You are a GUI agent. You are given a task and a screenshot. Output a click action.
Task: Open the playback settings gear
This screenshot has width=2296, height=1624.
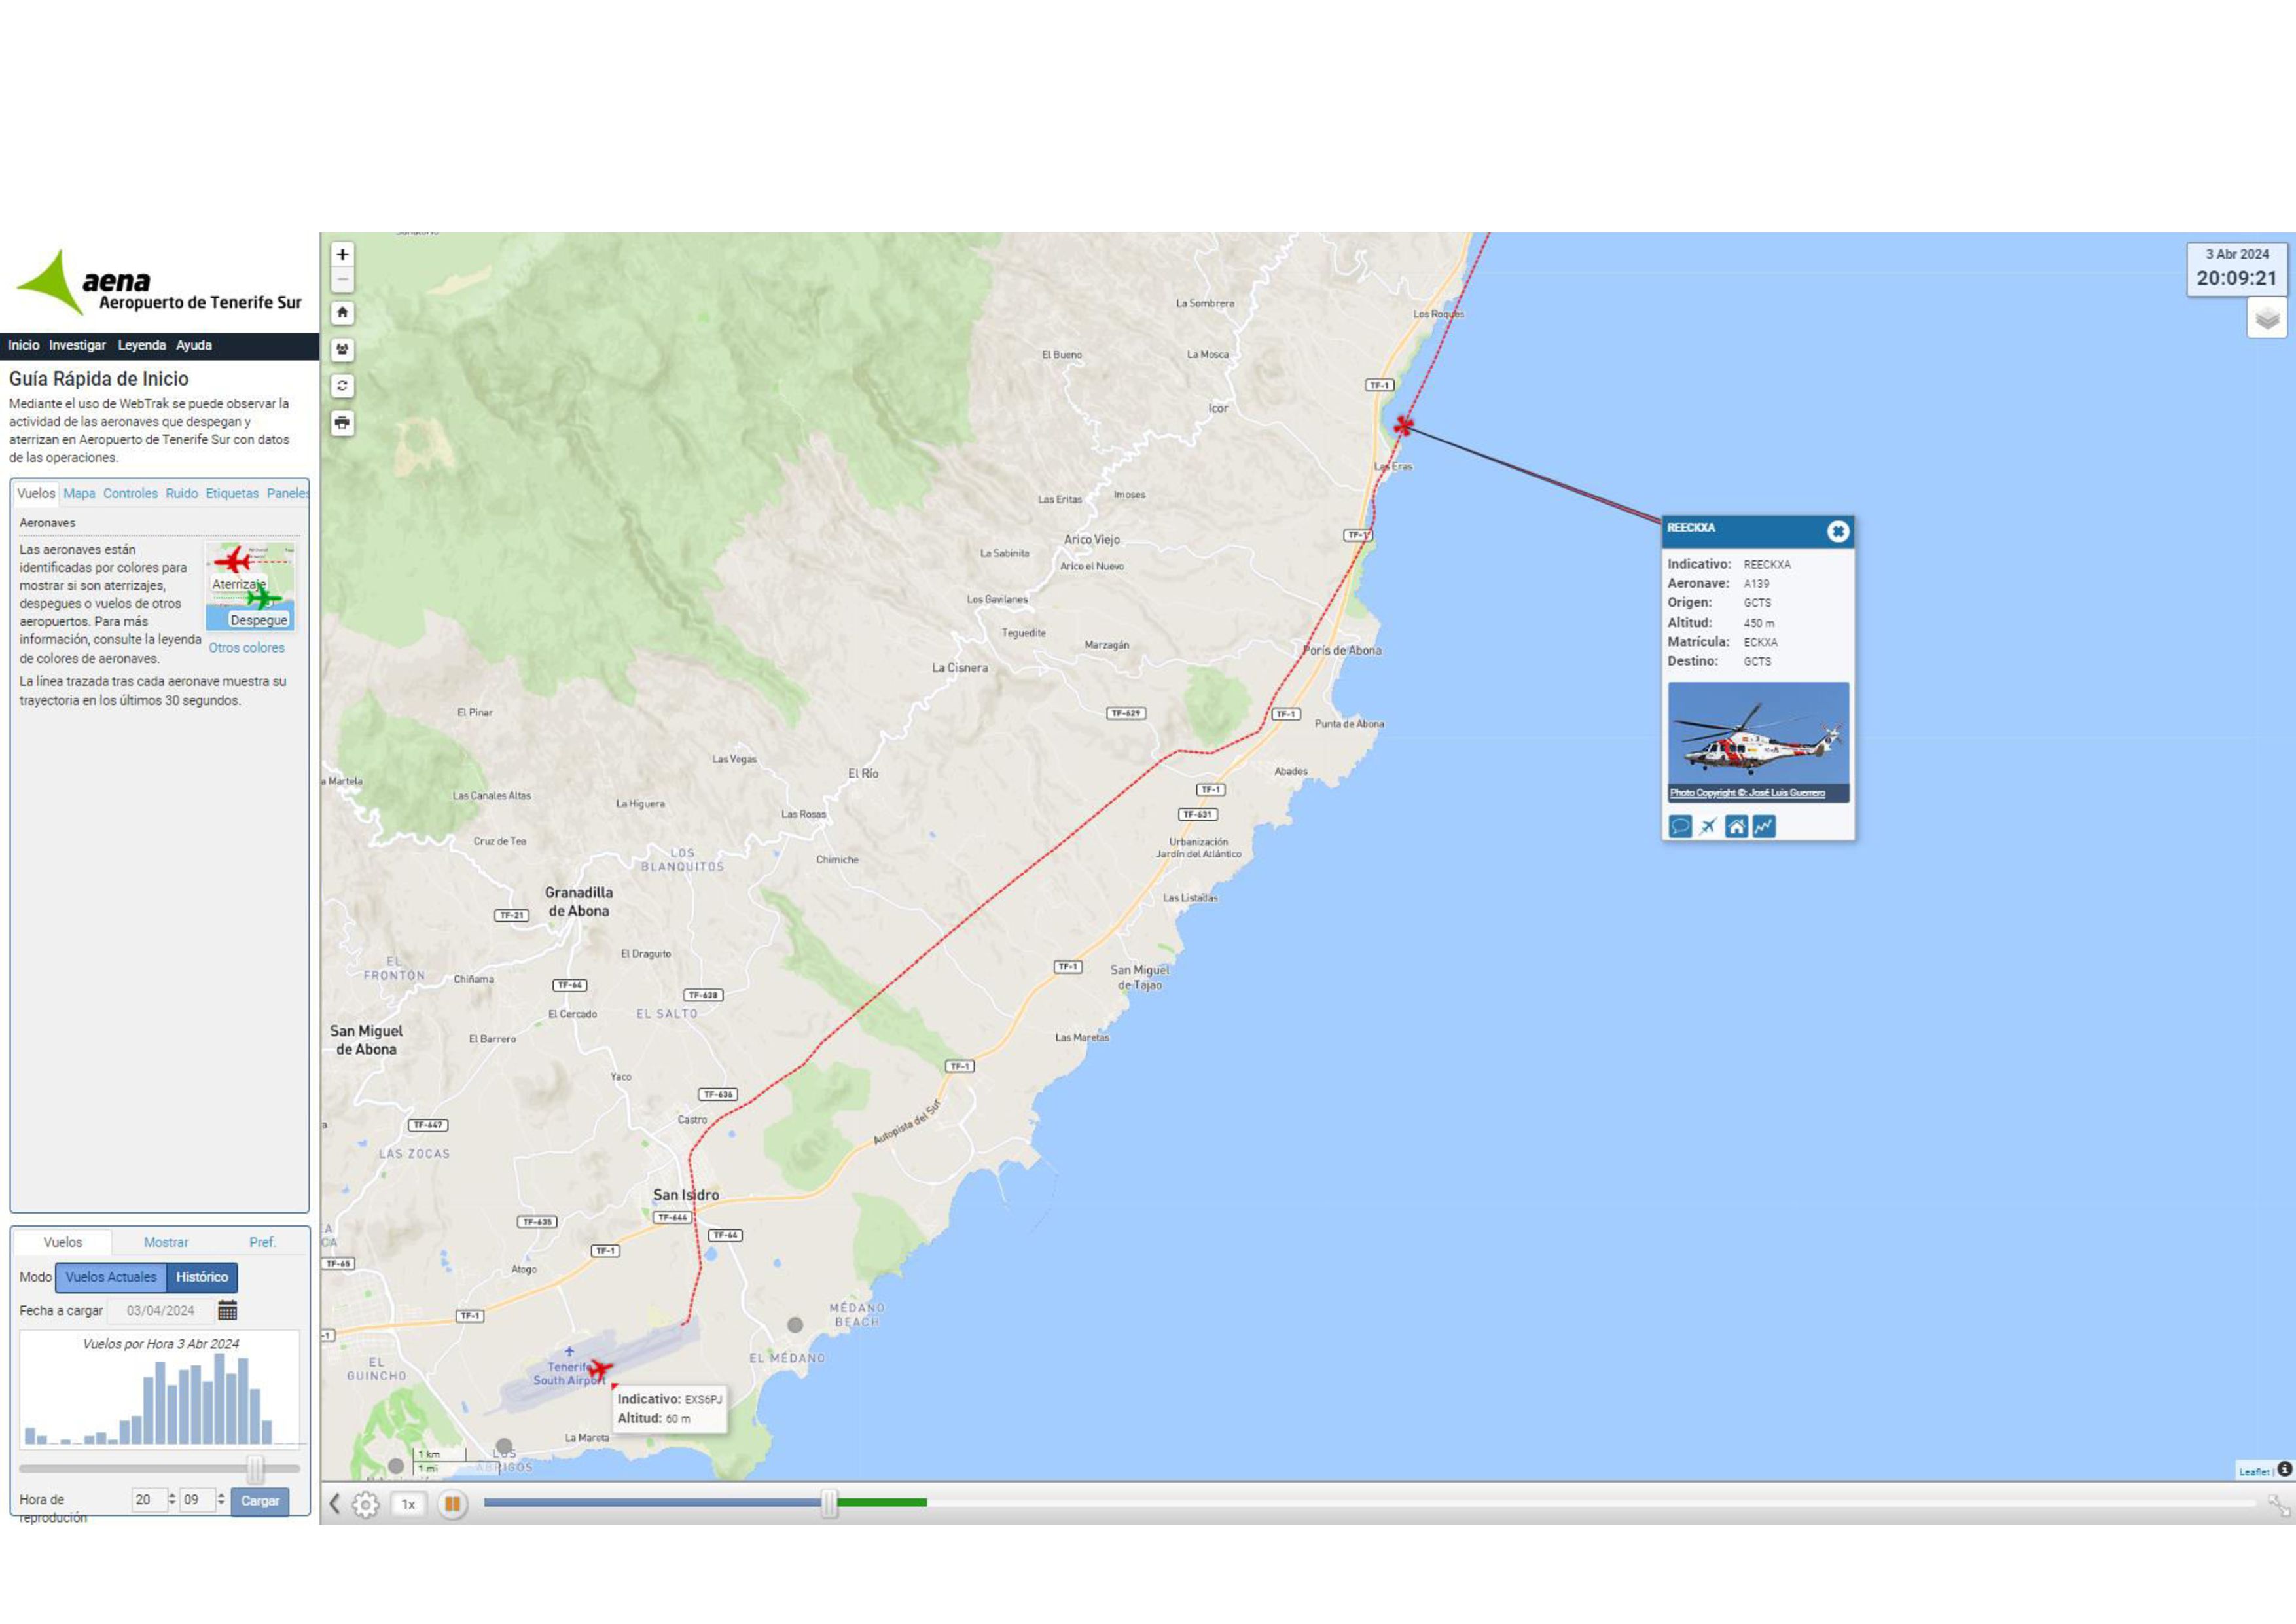click(366, 1504)
